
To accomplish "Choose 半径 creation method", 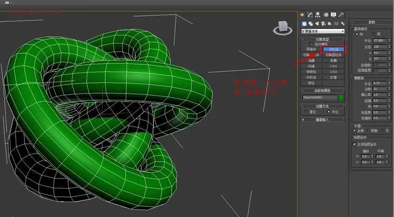I will pyautogui.click(x=329, y=112).
